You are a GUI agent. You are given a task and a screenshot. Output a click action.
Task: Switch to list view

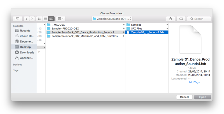point(45,19)
